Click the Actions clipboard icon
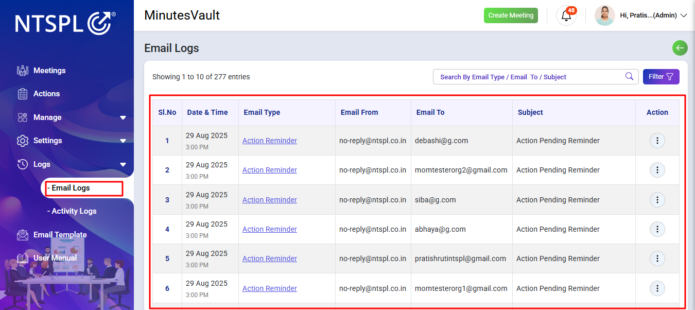 click(22, 94)
